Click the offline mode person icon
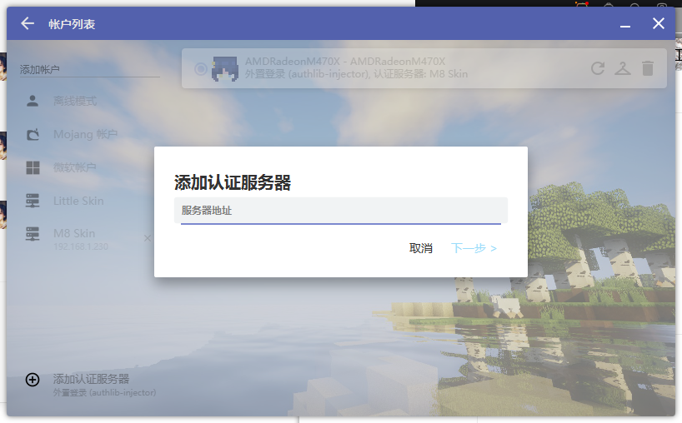The height and width of the screenshot is (423, 682). 33,102
